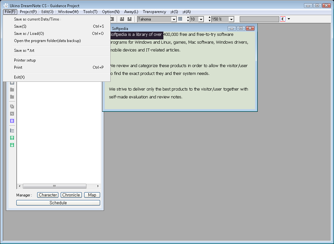Image resolution: width=334 pixels, height=244 pixels.
Task: Choose Save as current Date/Time
Action: click(x=57, y=19)
